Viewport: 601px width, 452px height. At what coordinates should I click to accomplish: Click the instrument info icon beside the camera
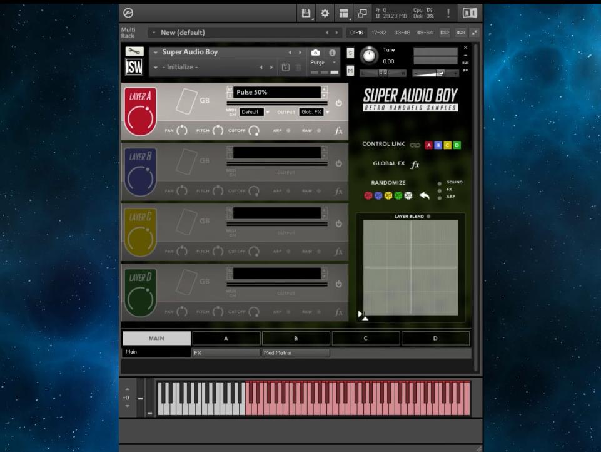click(331, 54)
